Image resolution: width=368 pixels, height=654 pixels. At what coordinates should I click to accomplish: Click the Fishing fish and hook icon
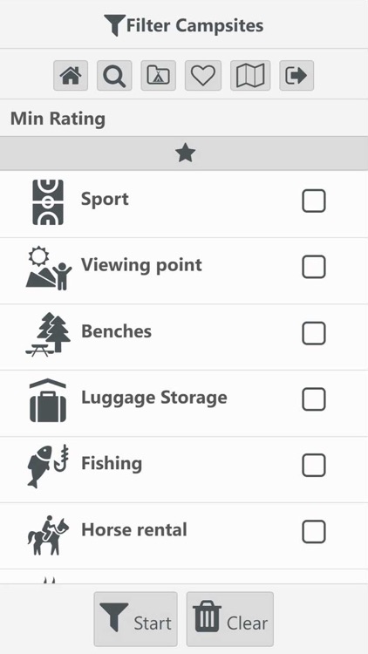pos(48,466)
